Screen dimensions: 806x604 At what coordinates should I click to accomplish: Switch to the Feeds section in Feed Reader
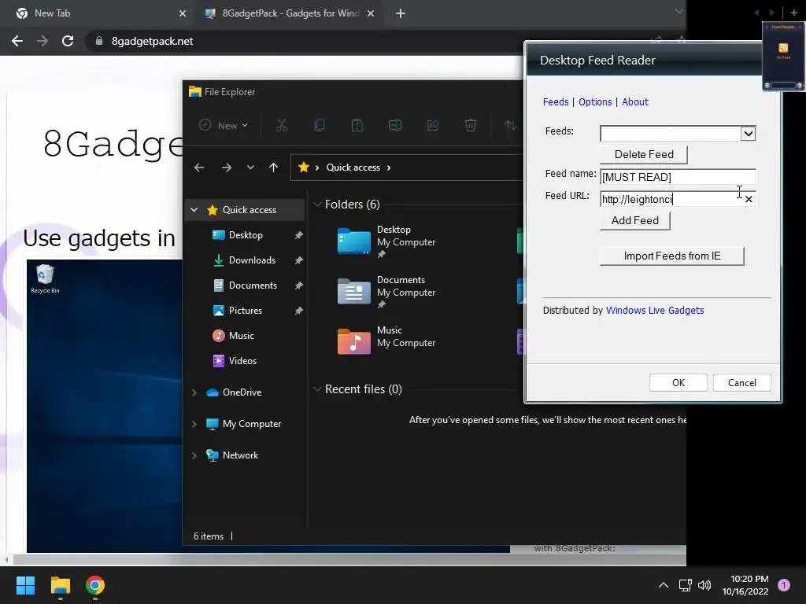pos(556,101)
